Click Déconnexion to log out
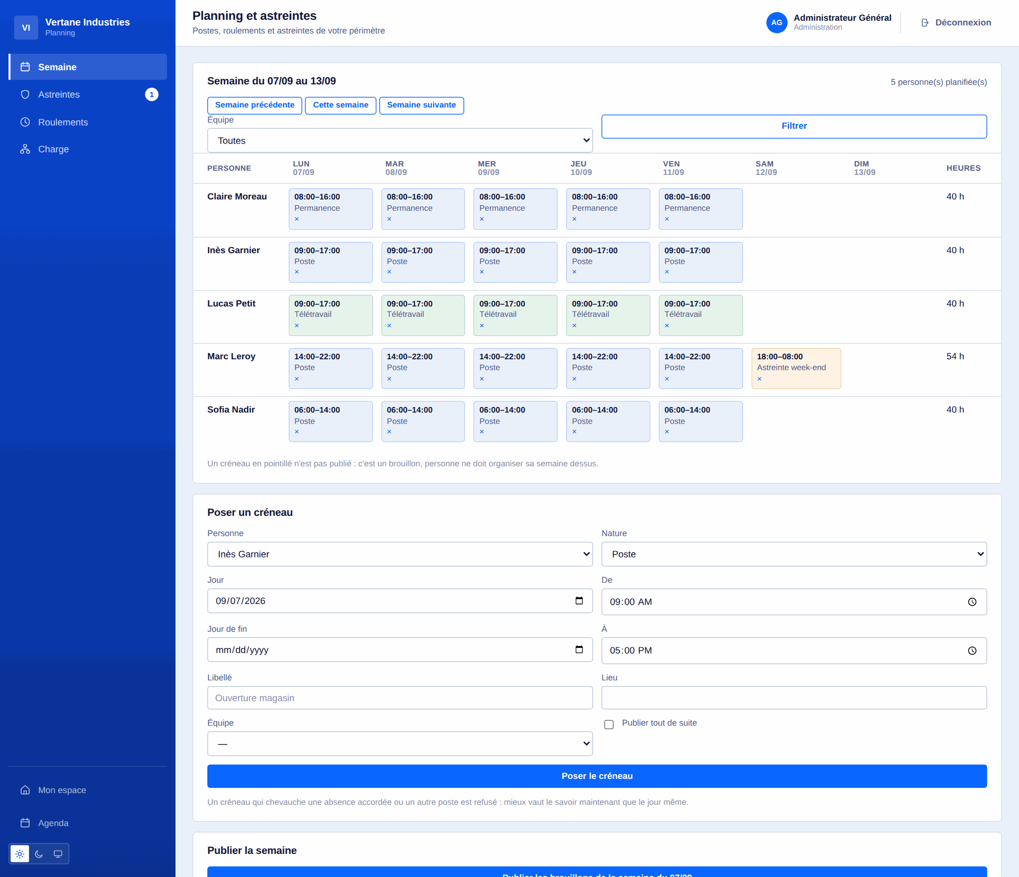The image size is (1019, 877). tap(956, 23)
